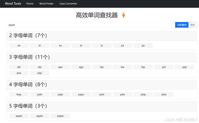Click the five-letter result 'appel'
The image size is (199, 123).
[x=19, y=116]
